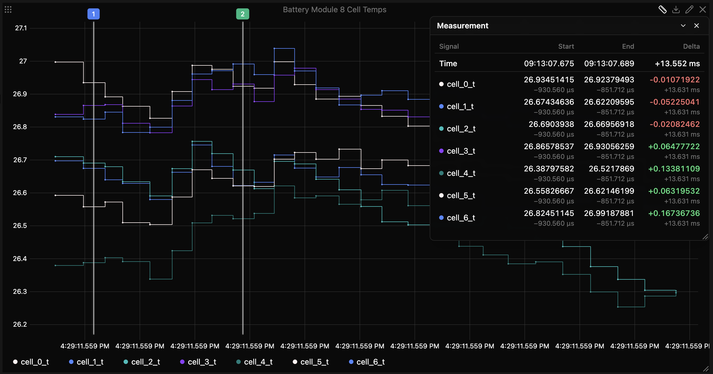This screenshot has height=374, width=713.
Task: Select green cursor marker 2
Action: (x=243, y=14)
